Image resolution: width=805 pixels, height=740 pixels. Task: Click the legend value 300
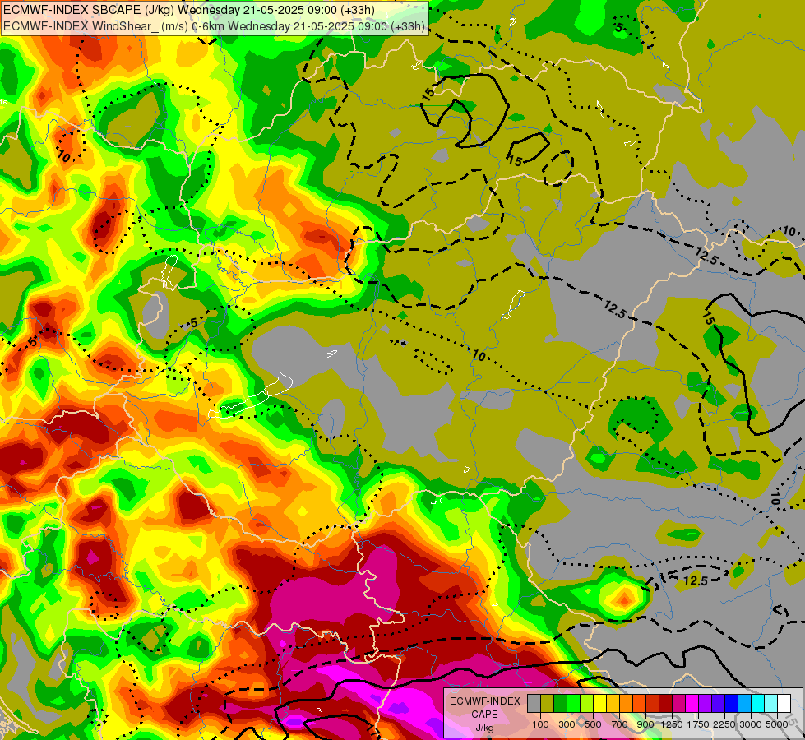pyautogui.click(x=567, y=724)
